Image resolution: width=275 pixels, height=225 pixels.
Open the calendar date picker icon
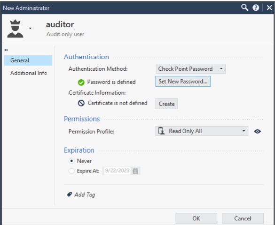pos(135,171)
